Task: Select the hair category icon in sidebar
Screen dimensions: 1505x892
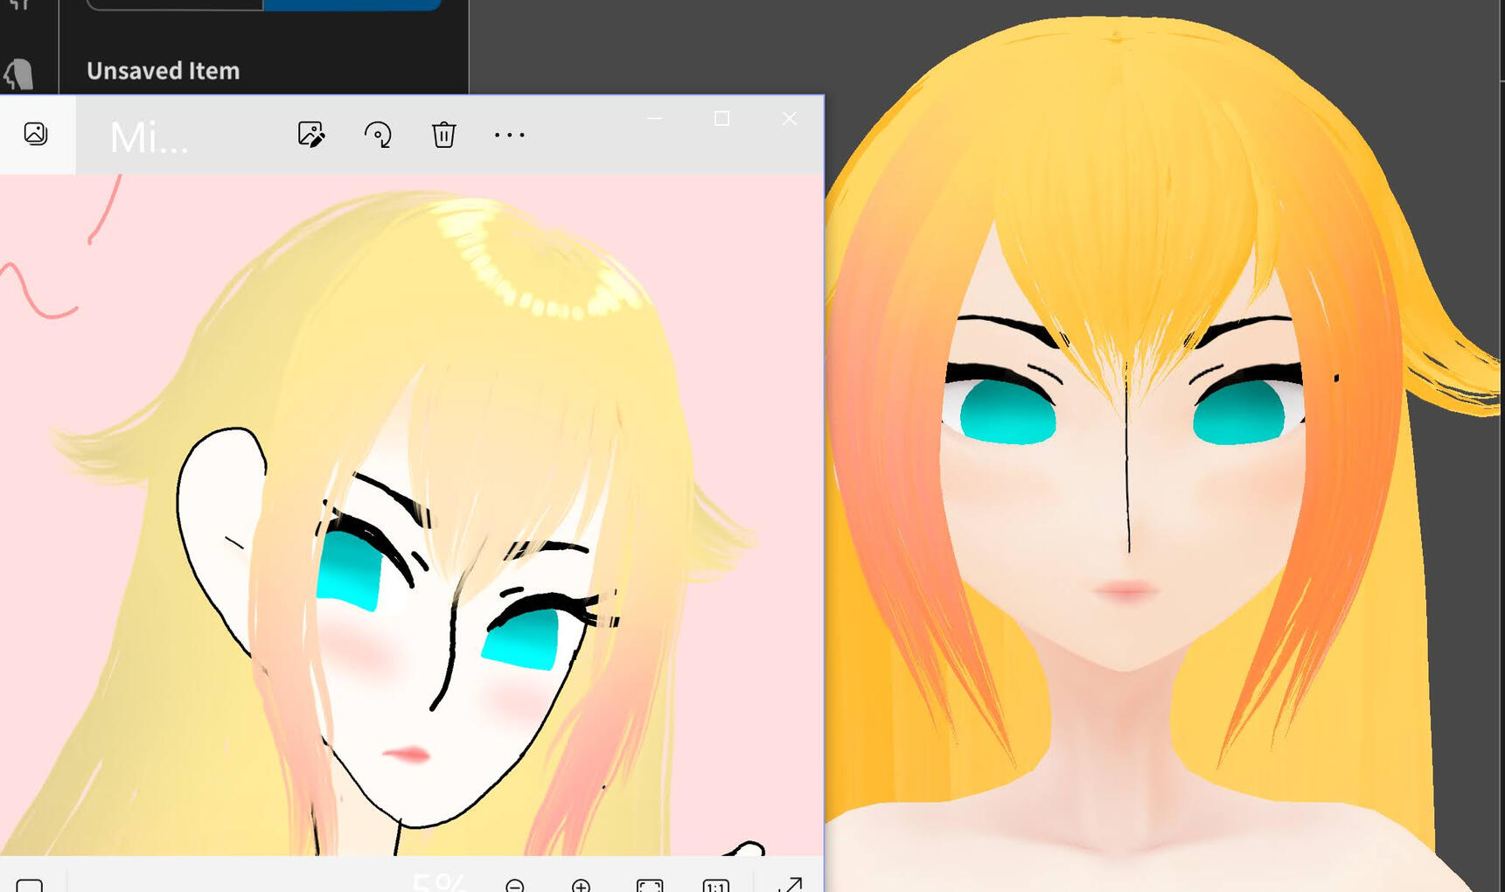Action: pos(19,73)
